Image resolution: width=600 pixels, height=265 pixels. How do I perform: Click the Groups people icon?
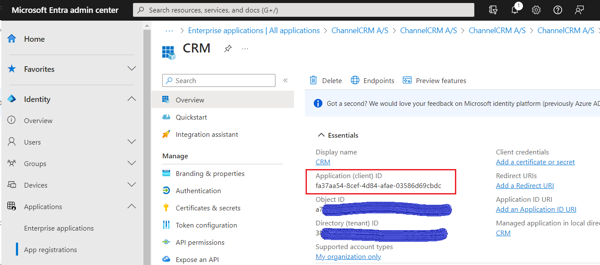pyautogui.click(x=12, y=163)
